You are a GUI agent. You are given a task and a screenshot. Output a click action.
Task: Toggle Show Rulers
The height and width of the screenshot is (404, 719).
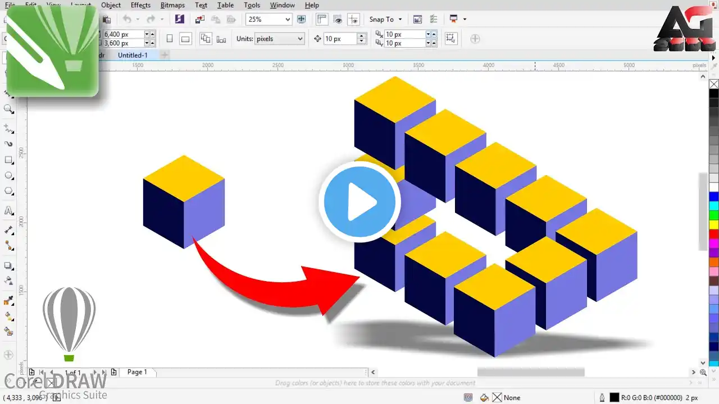[322, 19]
